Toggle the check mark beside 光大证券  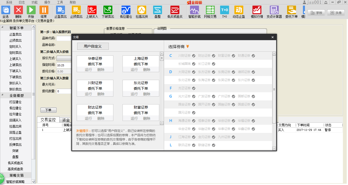pyautogui.click(x=194, y=96)
